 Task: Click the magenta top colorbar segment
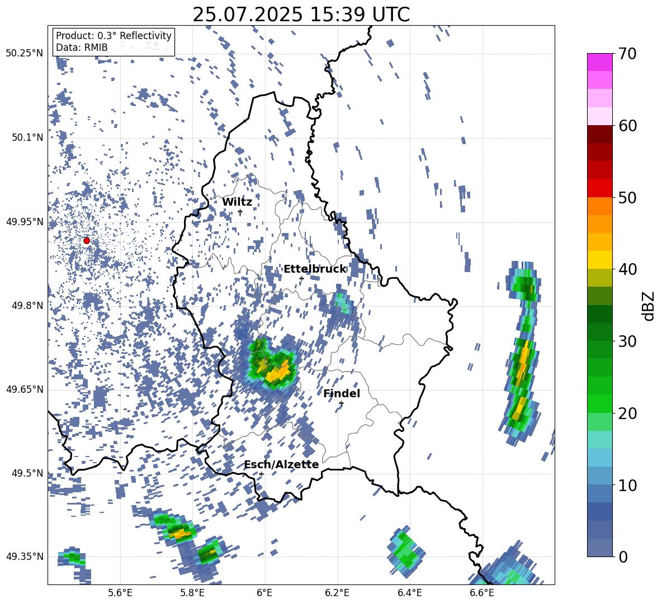[599, 62]
